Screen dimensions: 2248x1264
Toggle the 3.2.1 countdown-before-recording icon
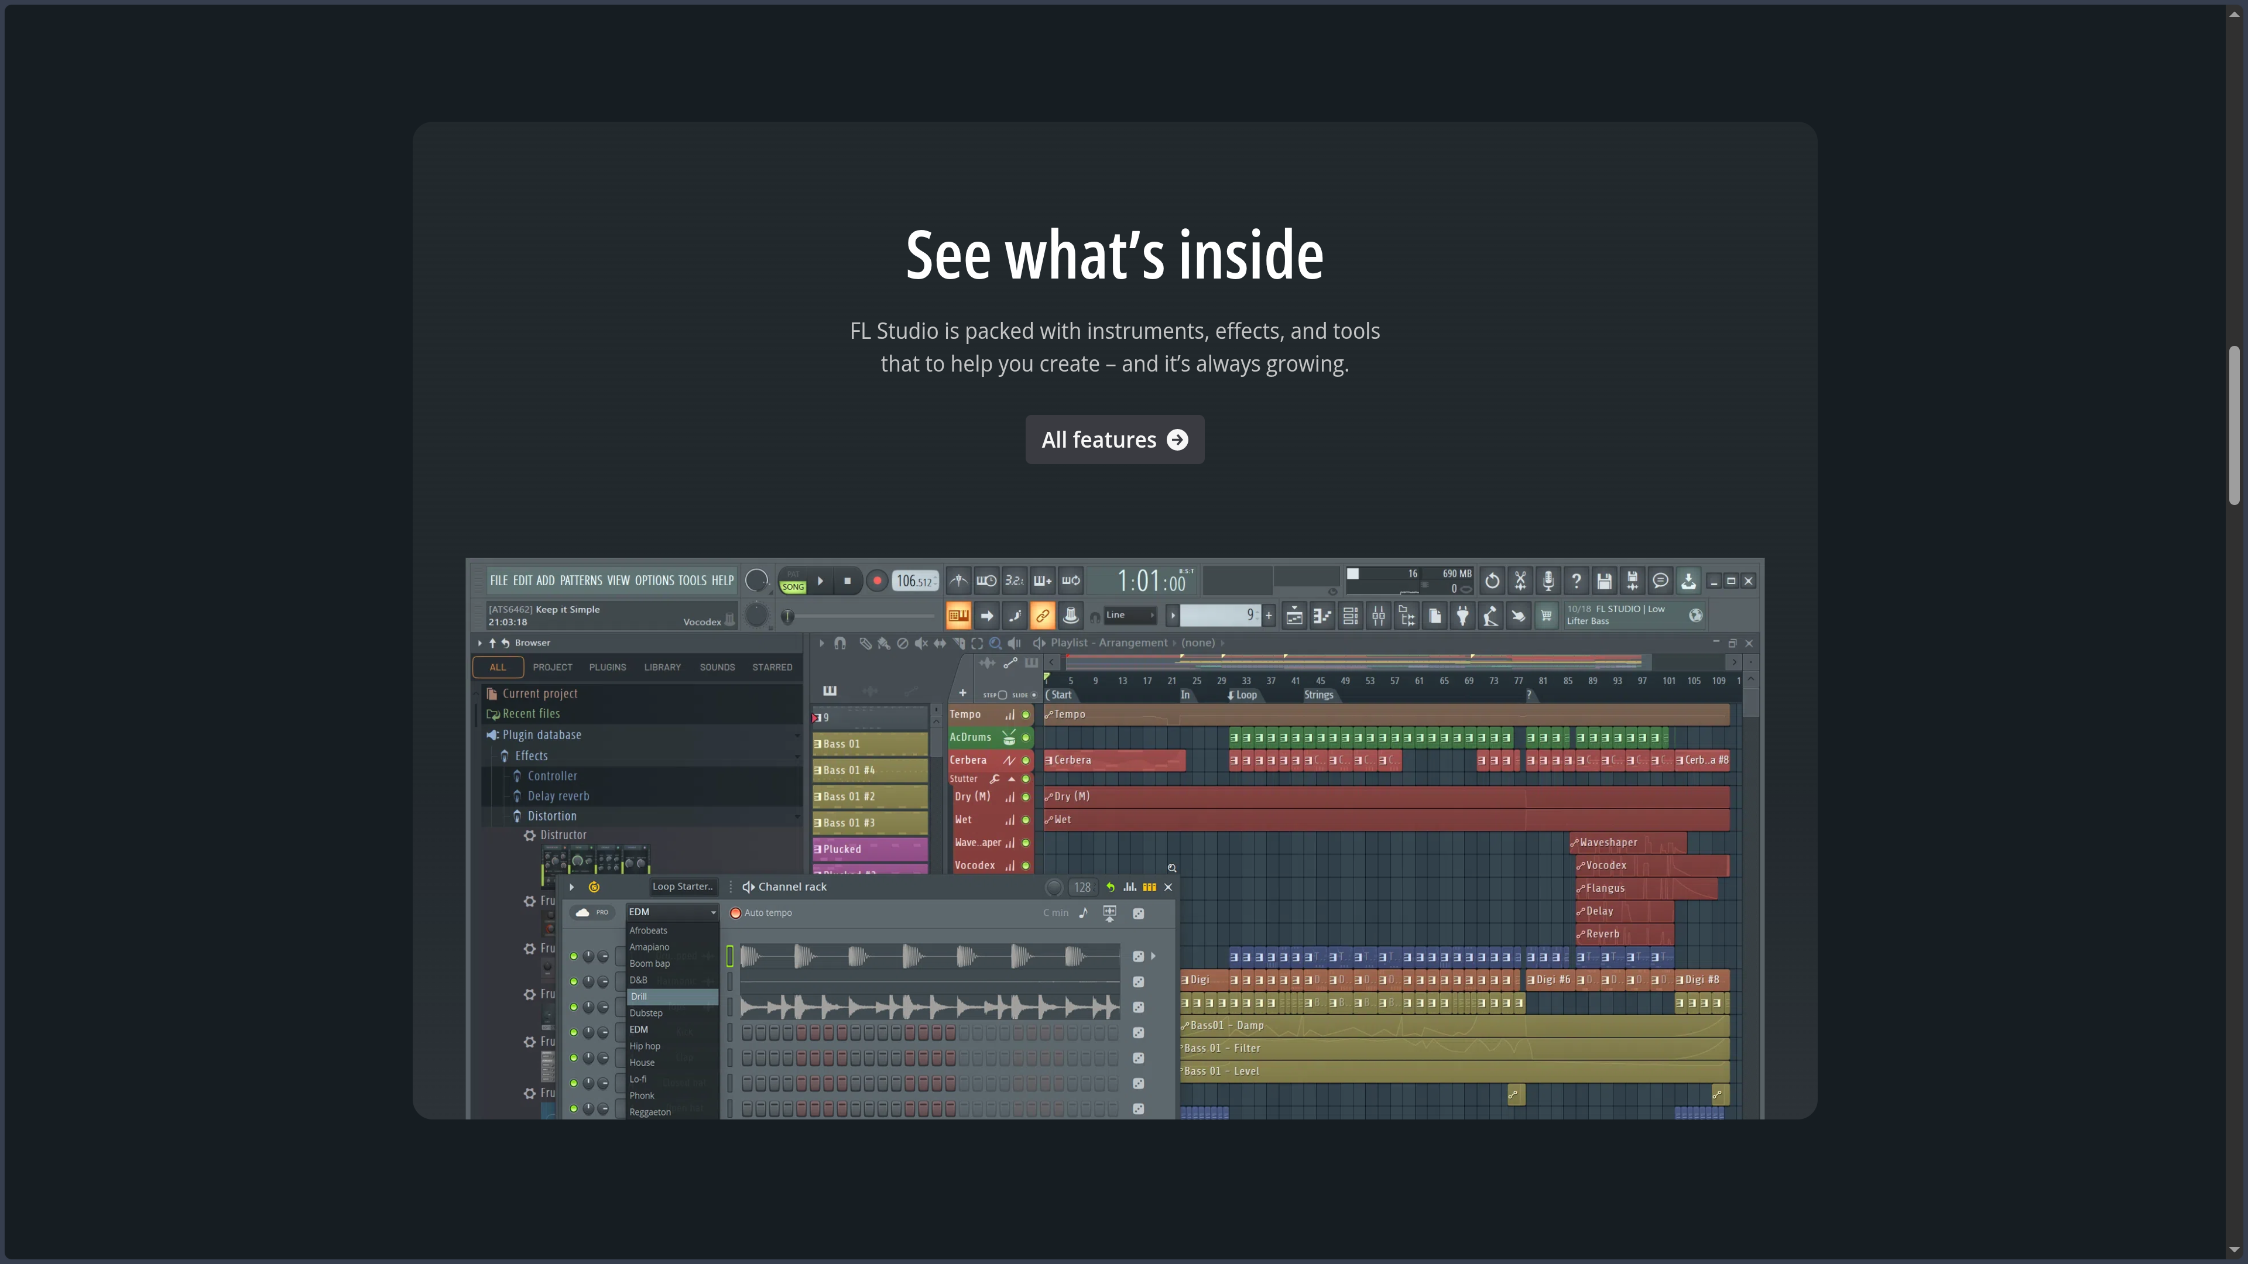click(1014, 581)
